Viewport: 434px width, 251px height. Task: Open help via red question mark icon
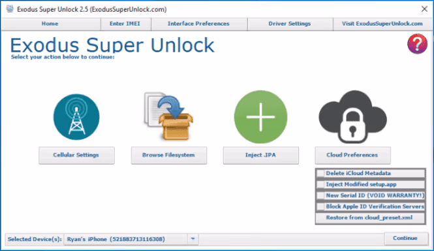(417, 44)
